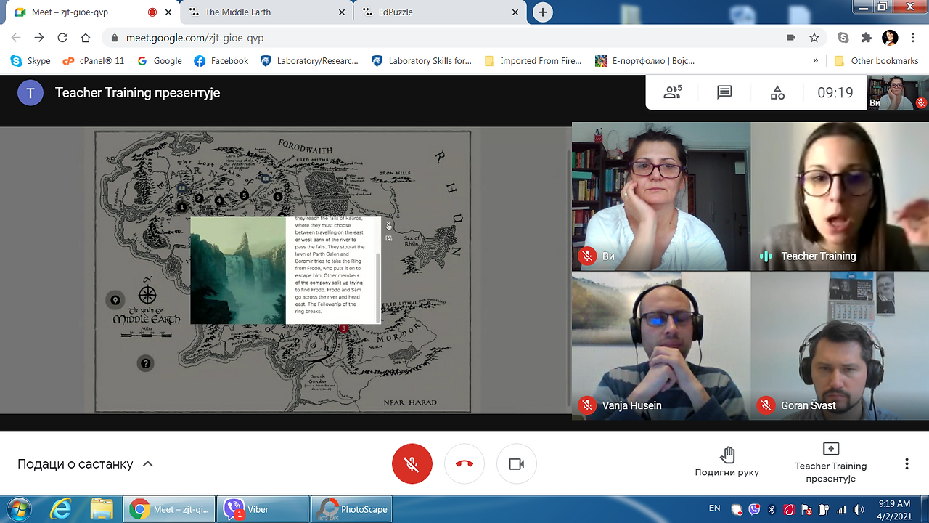The width and height of the screenshot is (929, 523).
Task: Open the Meet activities panel
Action: [777, 92]
